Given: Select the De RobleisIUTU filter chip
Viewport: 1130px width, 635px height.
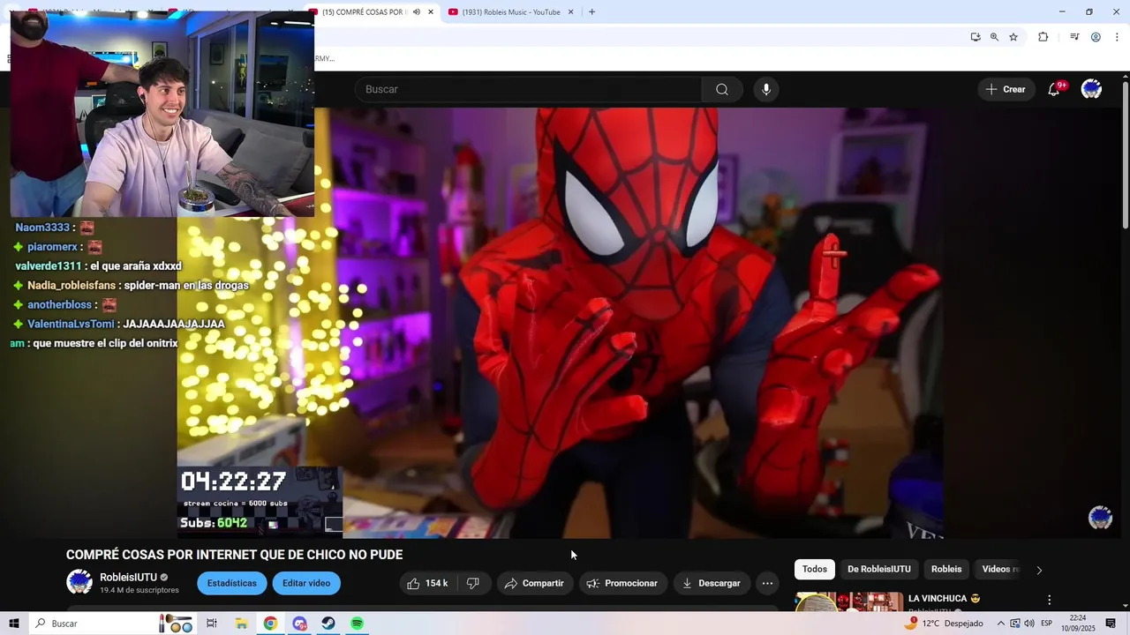Looking at the screenshot, I should pyautogui.click(x=879, y=569).
